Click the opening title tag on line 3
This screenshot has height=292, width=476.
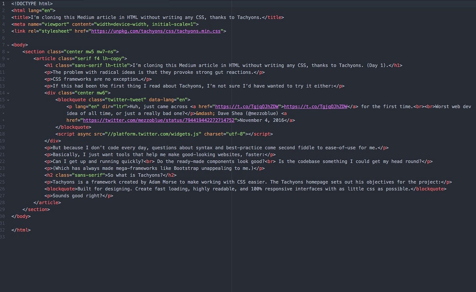(21, 17)
